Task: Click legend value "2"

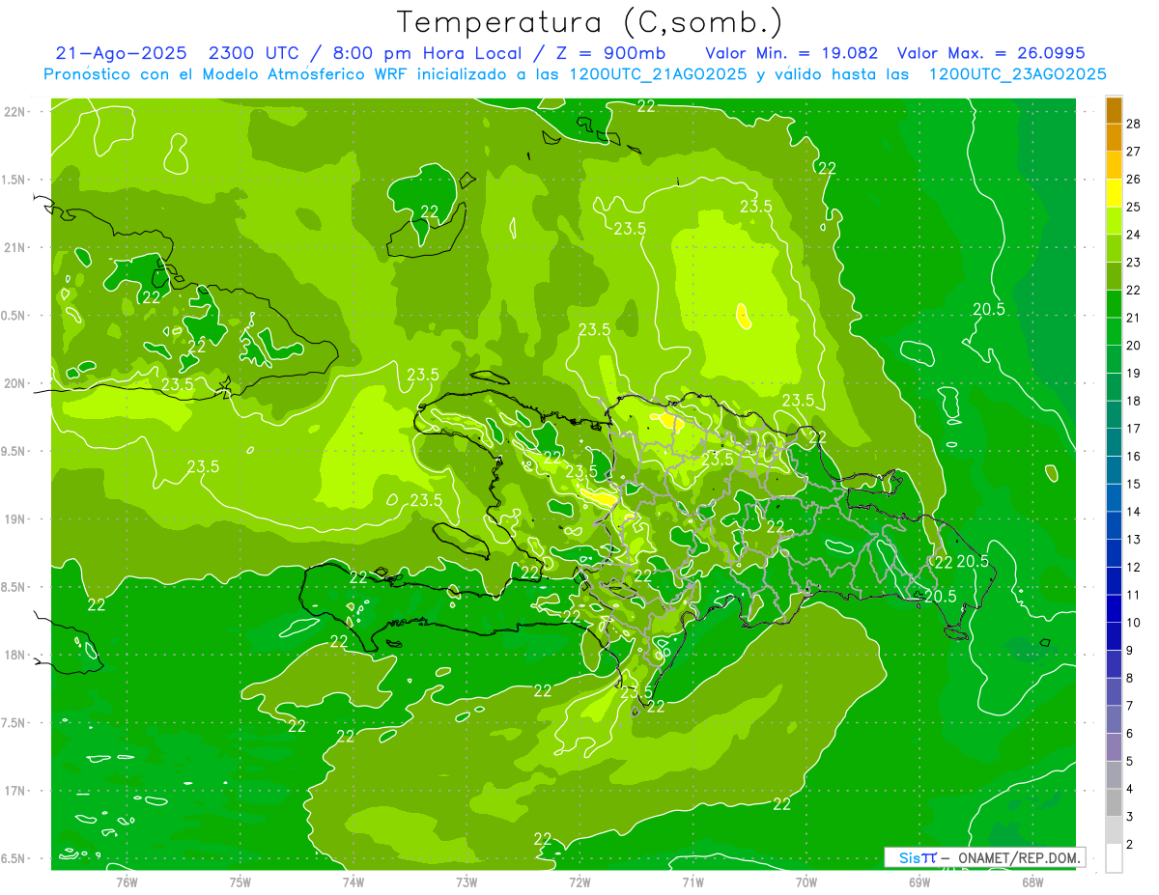Action: coord(1130,844)
